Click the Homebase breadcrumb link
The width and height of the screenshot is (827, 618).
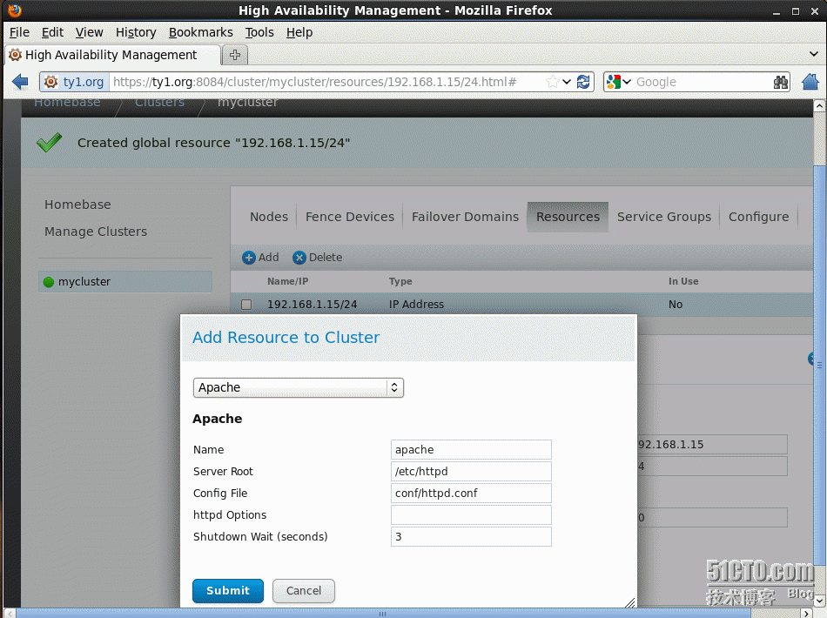[67, 103]
